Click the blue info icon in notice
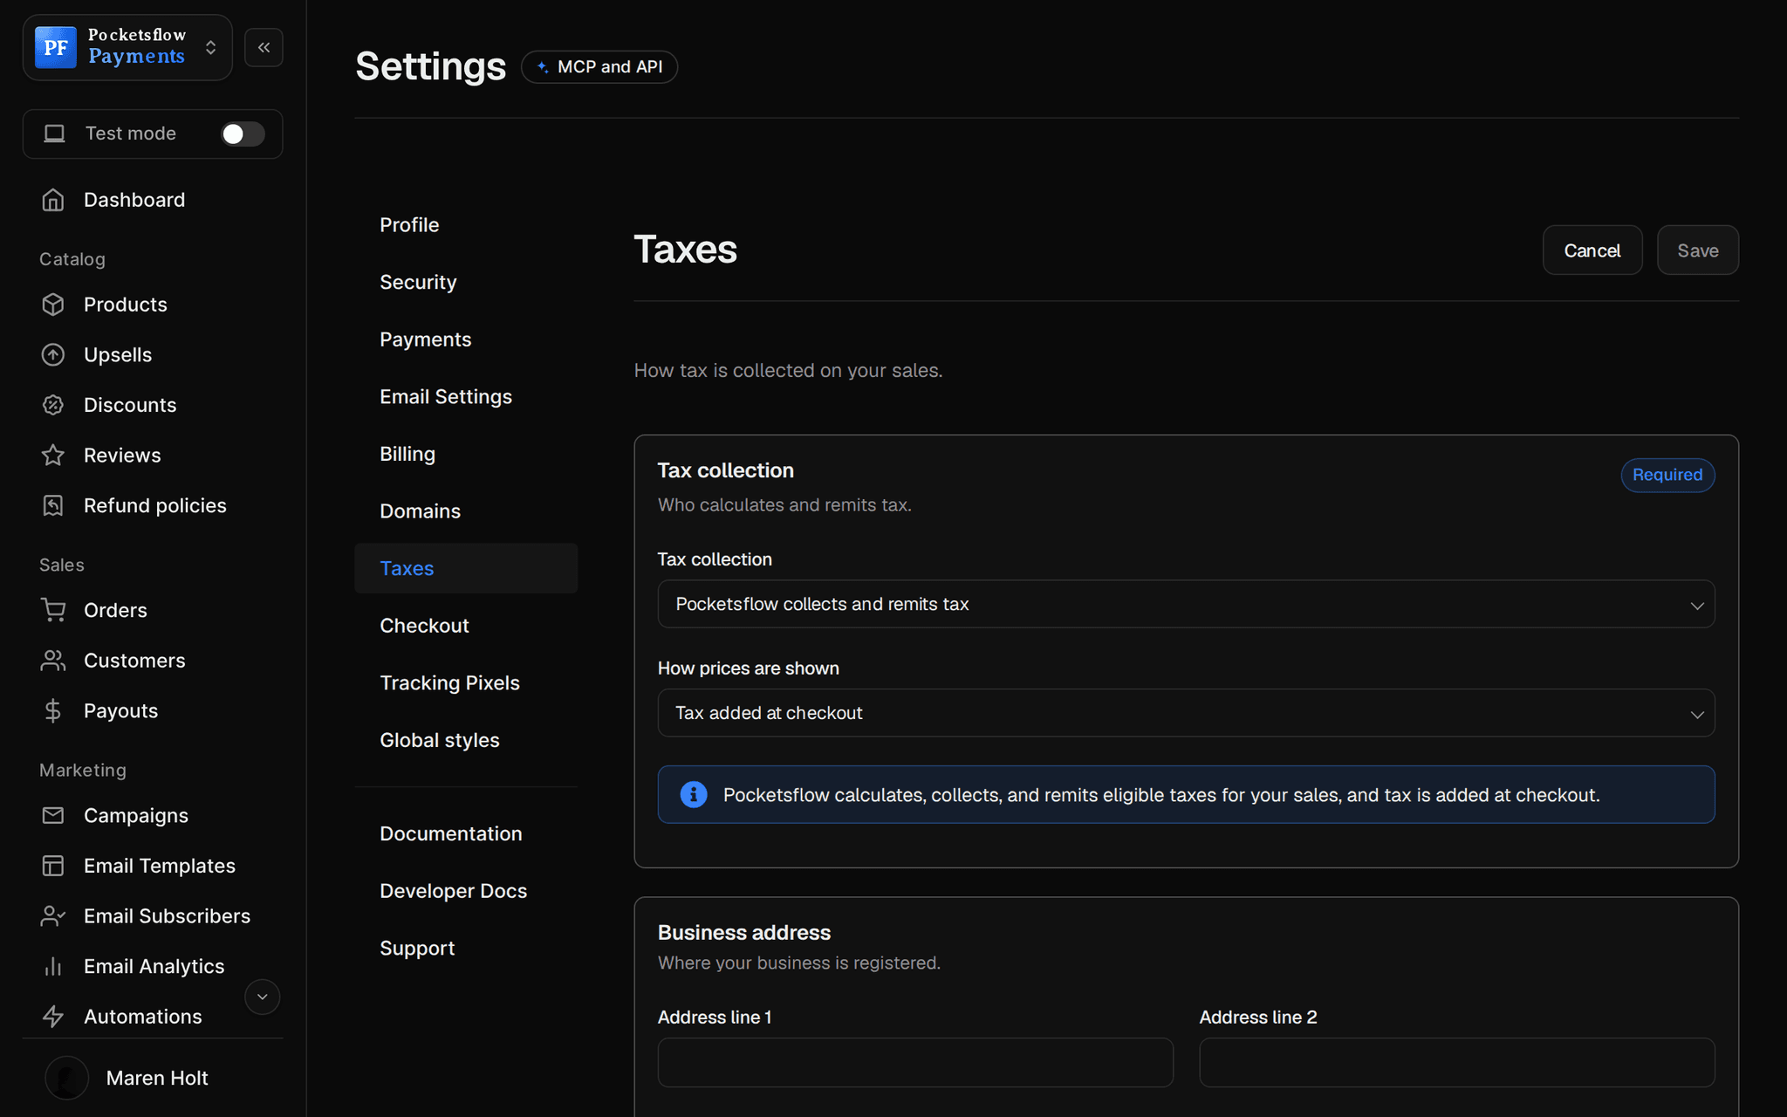The image size is (1787, 1117). pyautogui.click(x=693, y=794)
